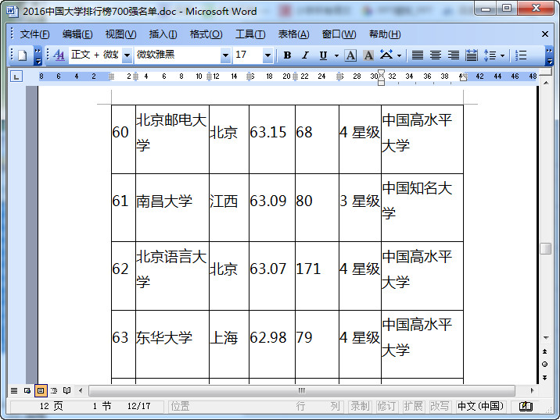Open the Styles and Formatting pane icon

(59, 55)
